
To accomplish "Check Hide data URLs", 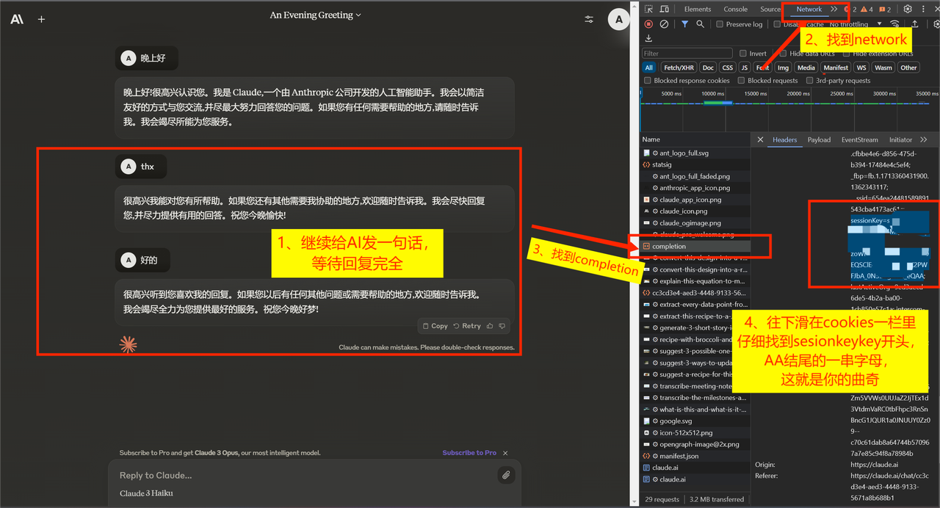I will click(784, 54).
